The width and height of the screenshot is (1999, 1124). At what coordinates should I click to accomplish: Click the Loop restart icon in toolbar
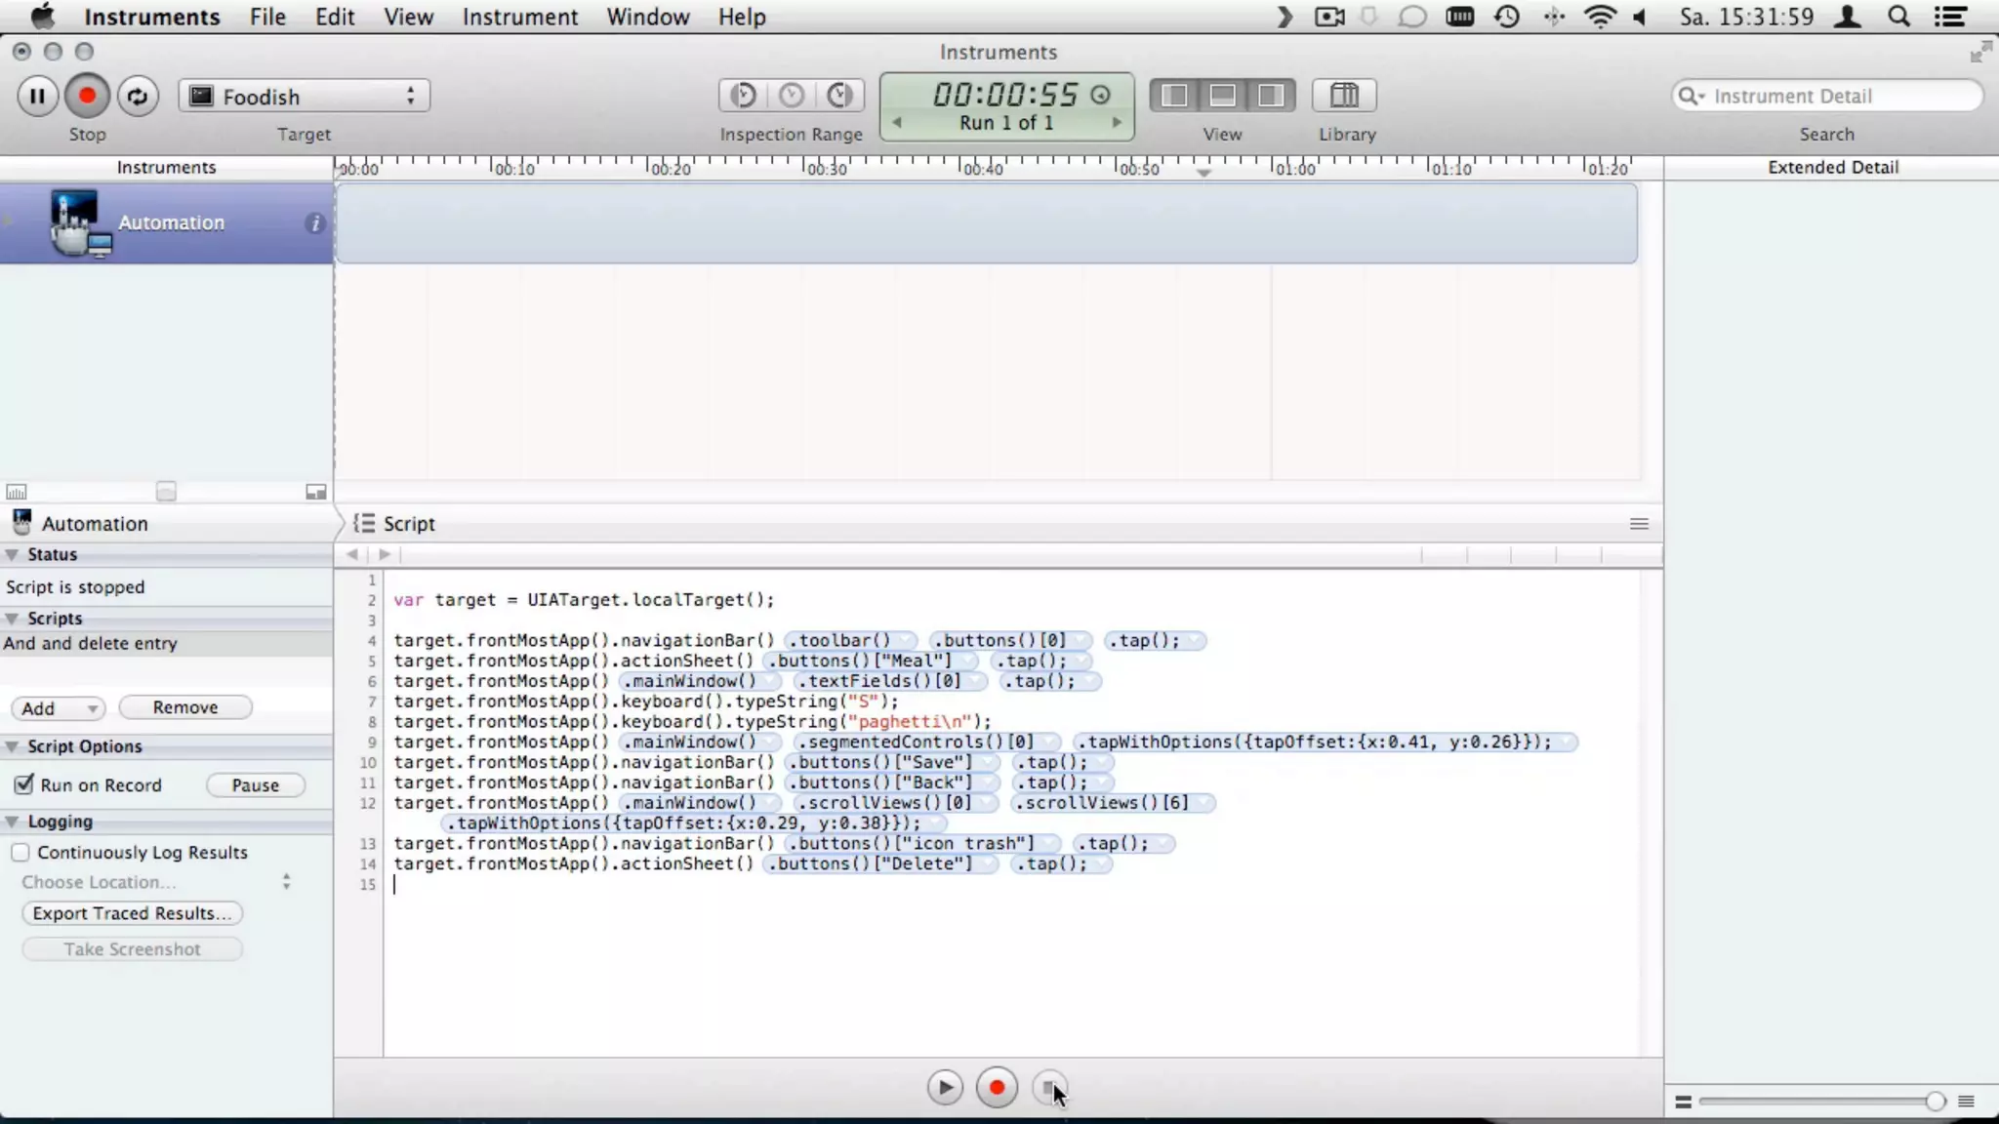click(138, 96)
